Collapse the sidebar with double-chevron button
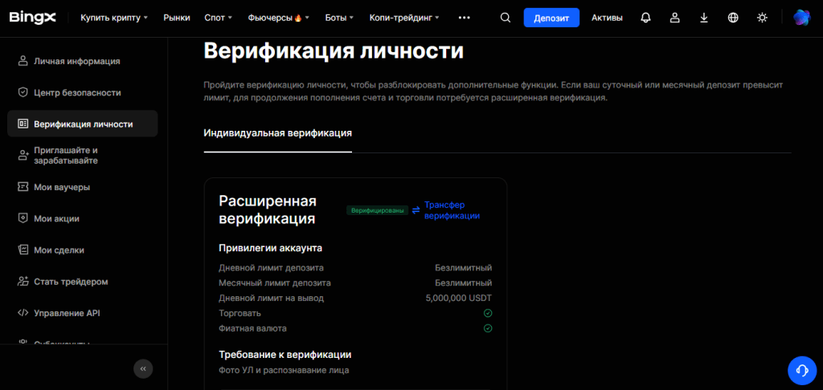 click(143, 368)
